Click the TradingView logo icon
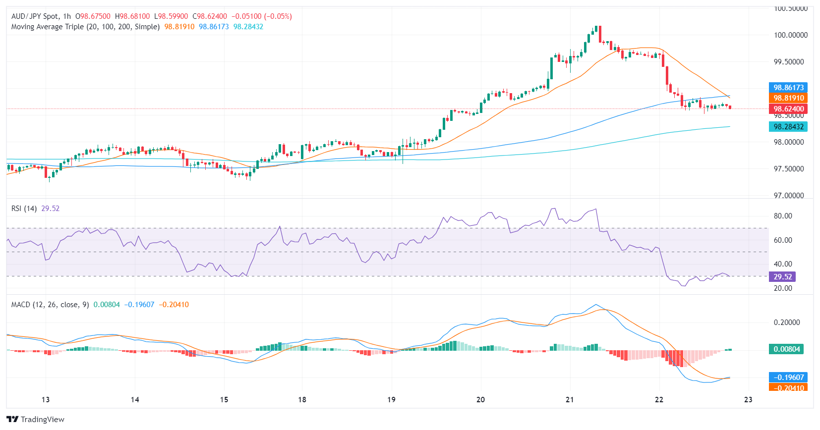The image size is (820, 430). (13, 419)
